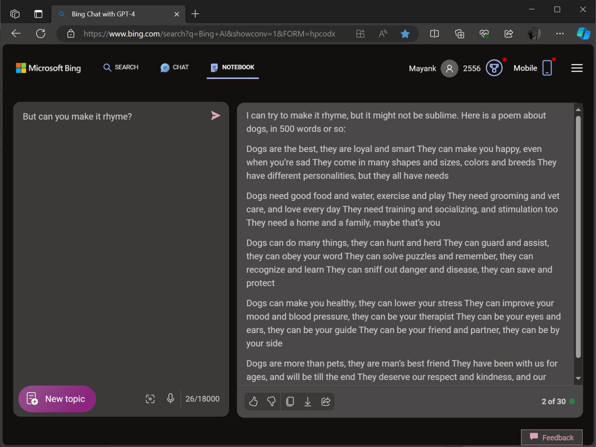Open the Feedback dialog
The image size is (596, 447).
551,437
